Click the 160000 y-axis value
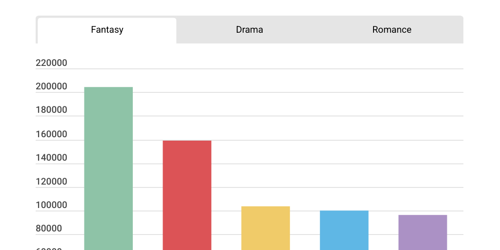 (51, 134)
